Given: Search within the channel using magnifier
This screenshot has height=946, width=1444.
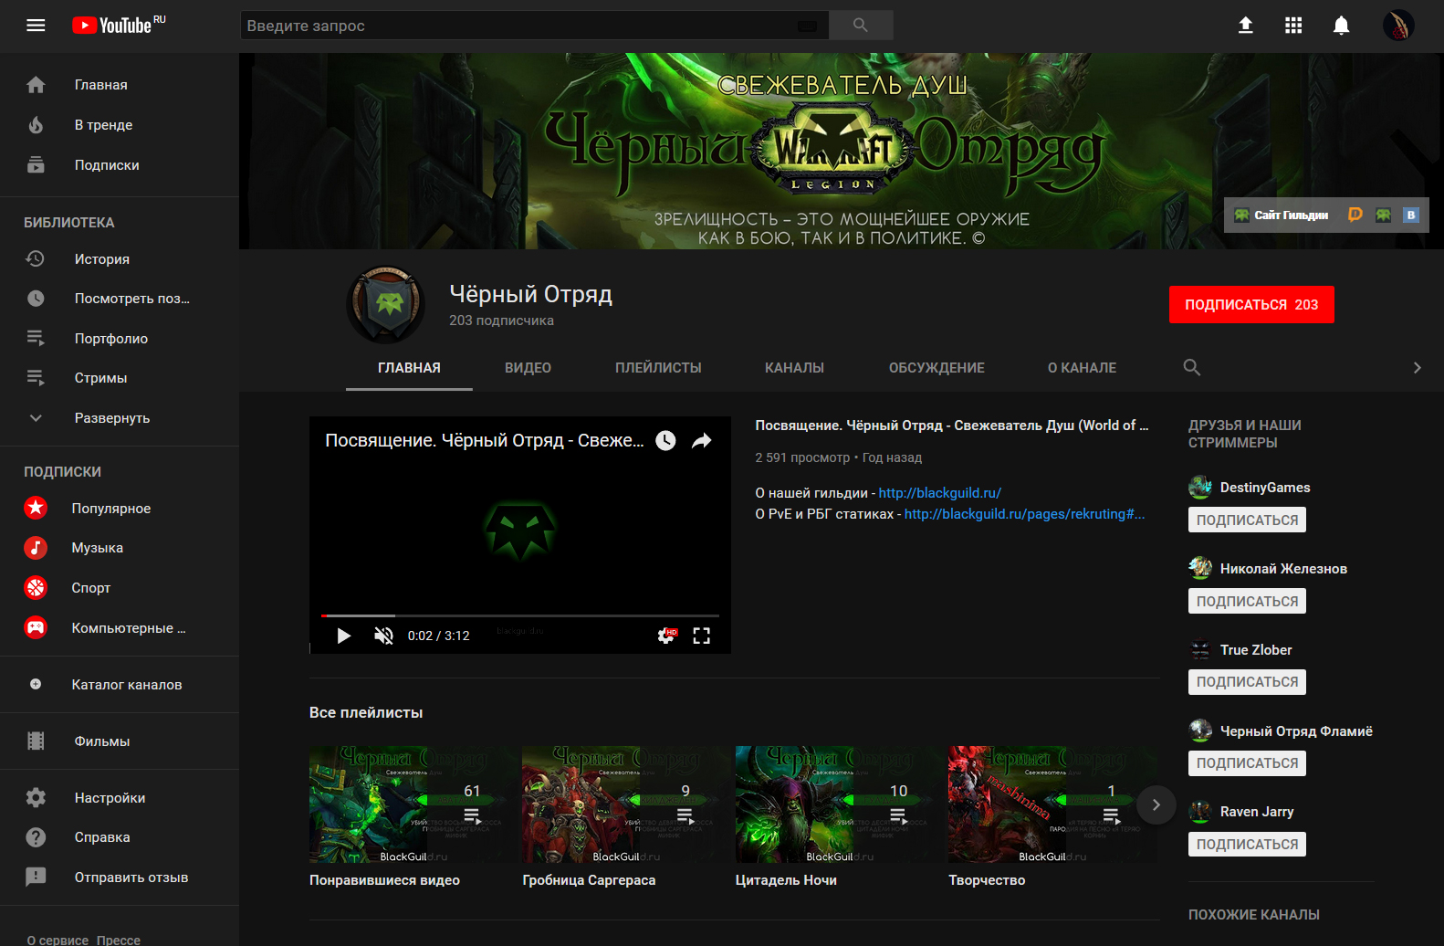Looking at the screenshot, I should click(1191, 367).
